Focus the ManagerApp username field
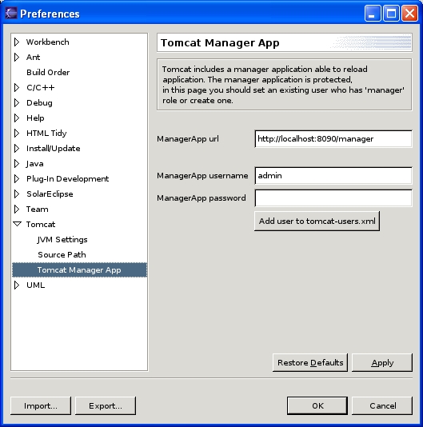The image size is (423, 427). 333,176
